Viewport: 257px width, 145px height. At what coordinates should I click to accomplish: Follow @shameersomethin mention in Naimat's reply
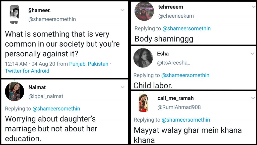click(56, 109)
